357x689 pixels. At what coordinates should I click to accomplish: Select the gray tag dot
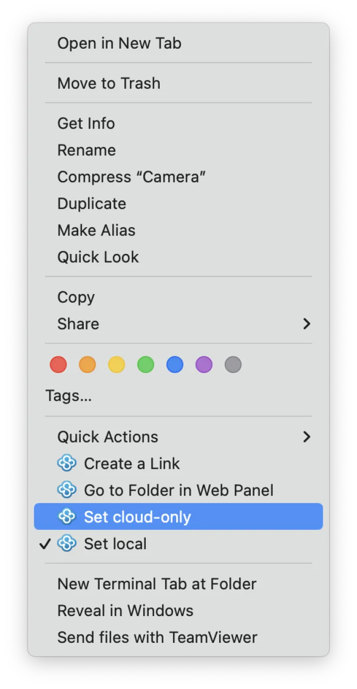pyautogui.click(x=233, y=365)
